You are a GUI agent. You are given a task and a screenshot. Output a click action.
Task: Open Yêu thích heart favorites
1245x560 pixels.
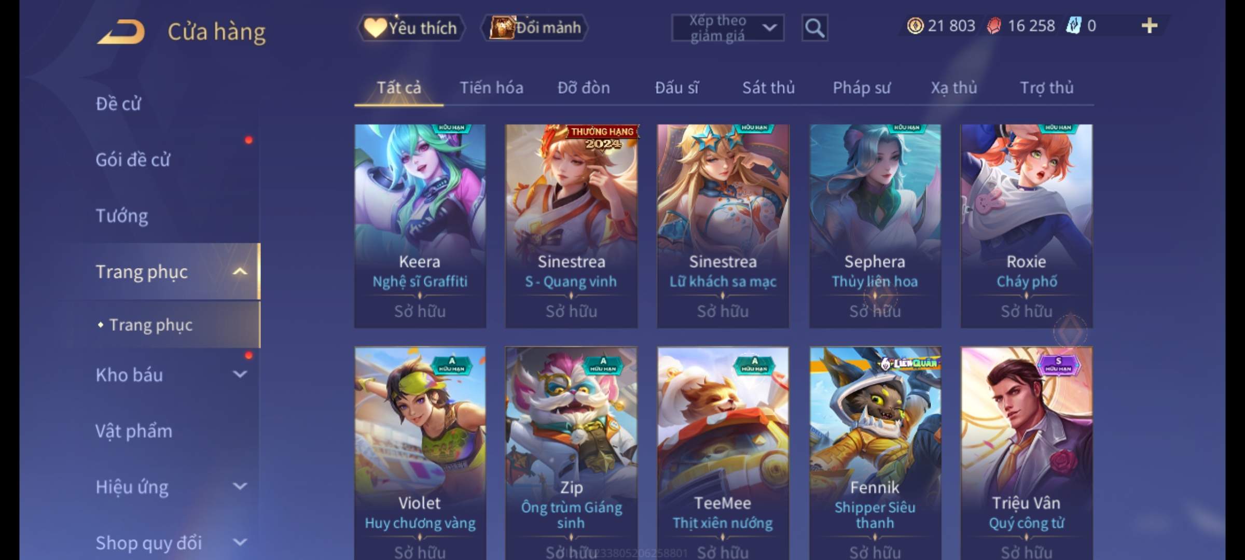tap(411, 28)
